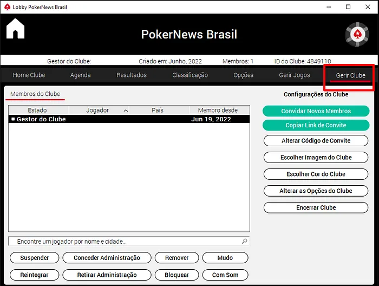
Task: Click the Encerrar Clube button
Action: tap(316, 207)
